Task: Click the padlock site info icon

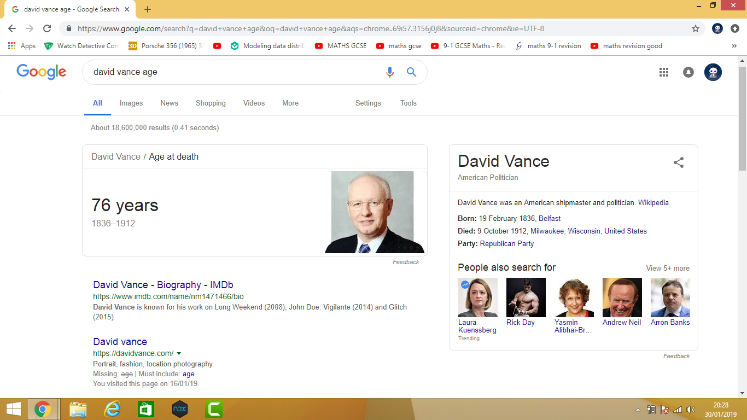Action: [x=69, y=28]
